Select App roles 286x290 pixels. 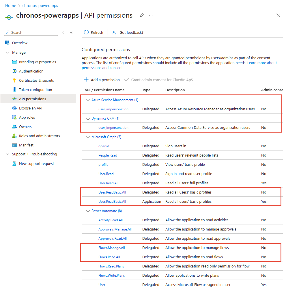click(x=27, y=117)
